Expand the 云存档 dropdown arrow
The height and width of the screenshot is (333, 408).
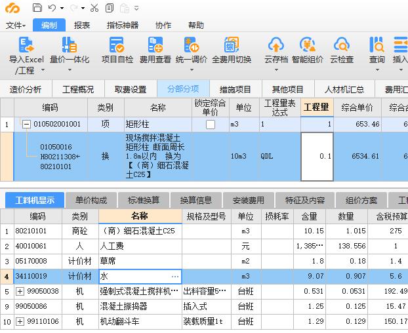tap(276, 70)
